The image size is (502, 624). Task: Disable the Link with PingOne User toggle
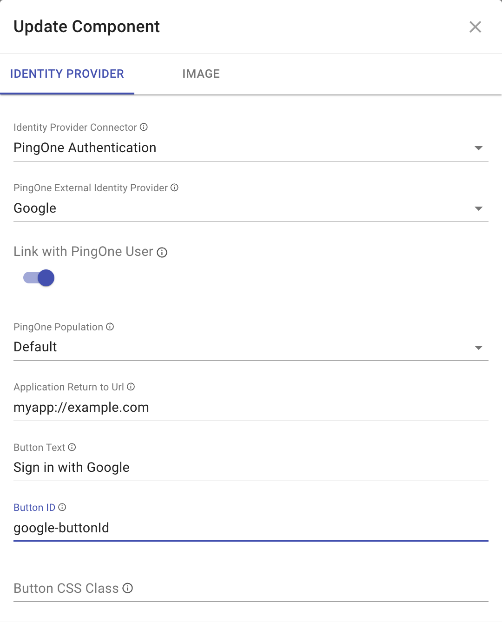39,278
